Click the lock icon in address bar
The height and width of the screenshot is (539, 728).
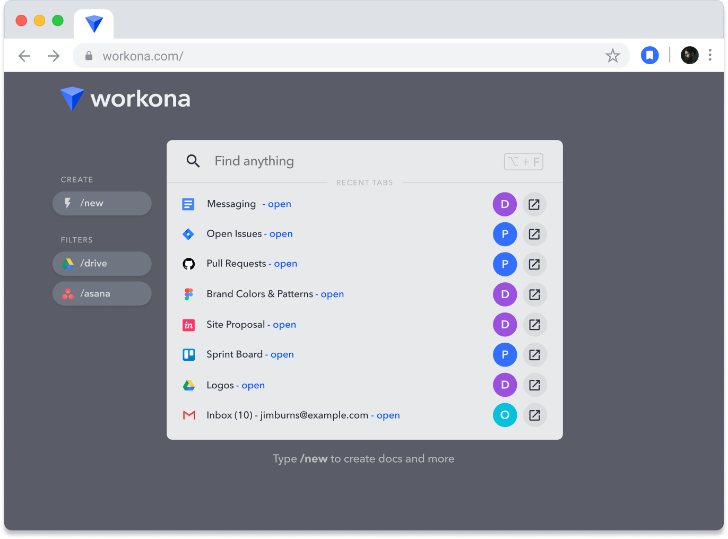(x=89, y=56)
